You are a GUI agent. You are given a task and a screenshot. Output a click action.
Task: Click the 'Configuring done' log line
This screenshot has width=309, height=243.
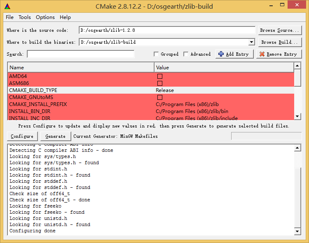[33, 231]
